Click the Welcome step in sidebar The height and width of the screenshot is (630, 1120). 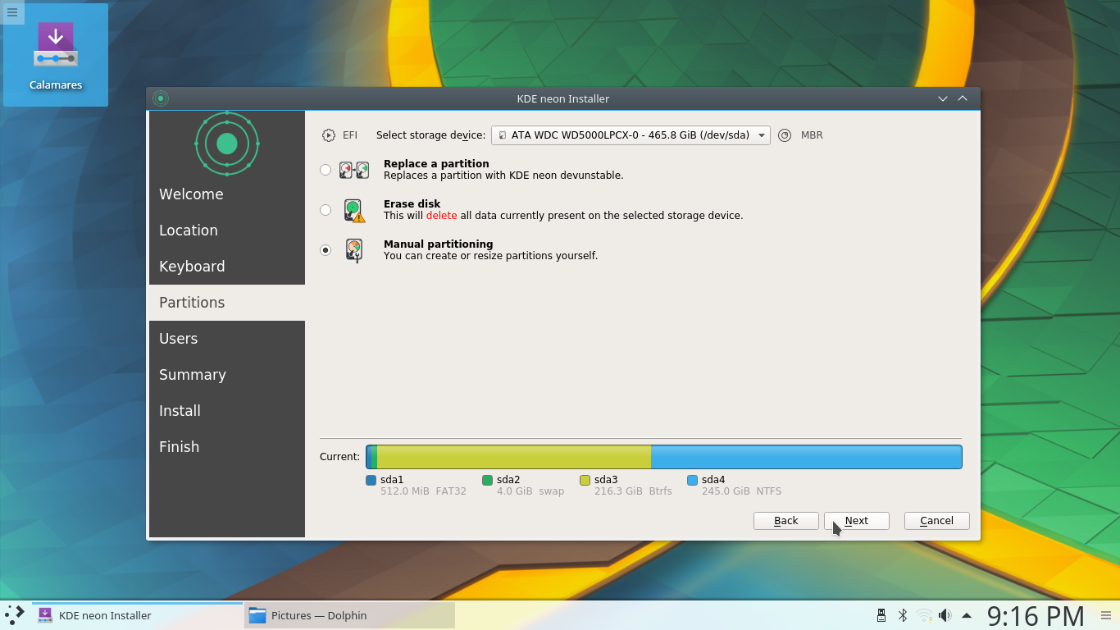227,194
